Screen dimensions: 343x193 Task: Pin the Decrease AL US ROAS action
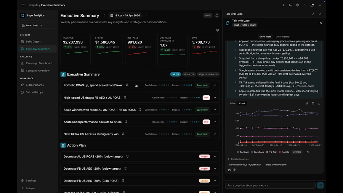pyautogui.click(x=127, y=156)
